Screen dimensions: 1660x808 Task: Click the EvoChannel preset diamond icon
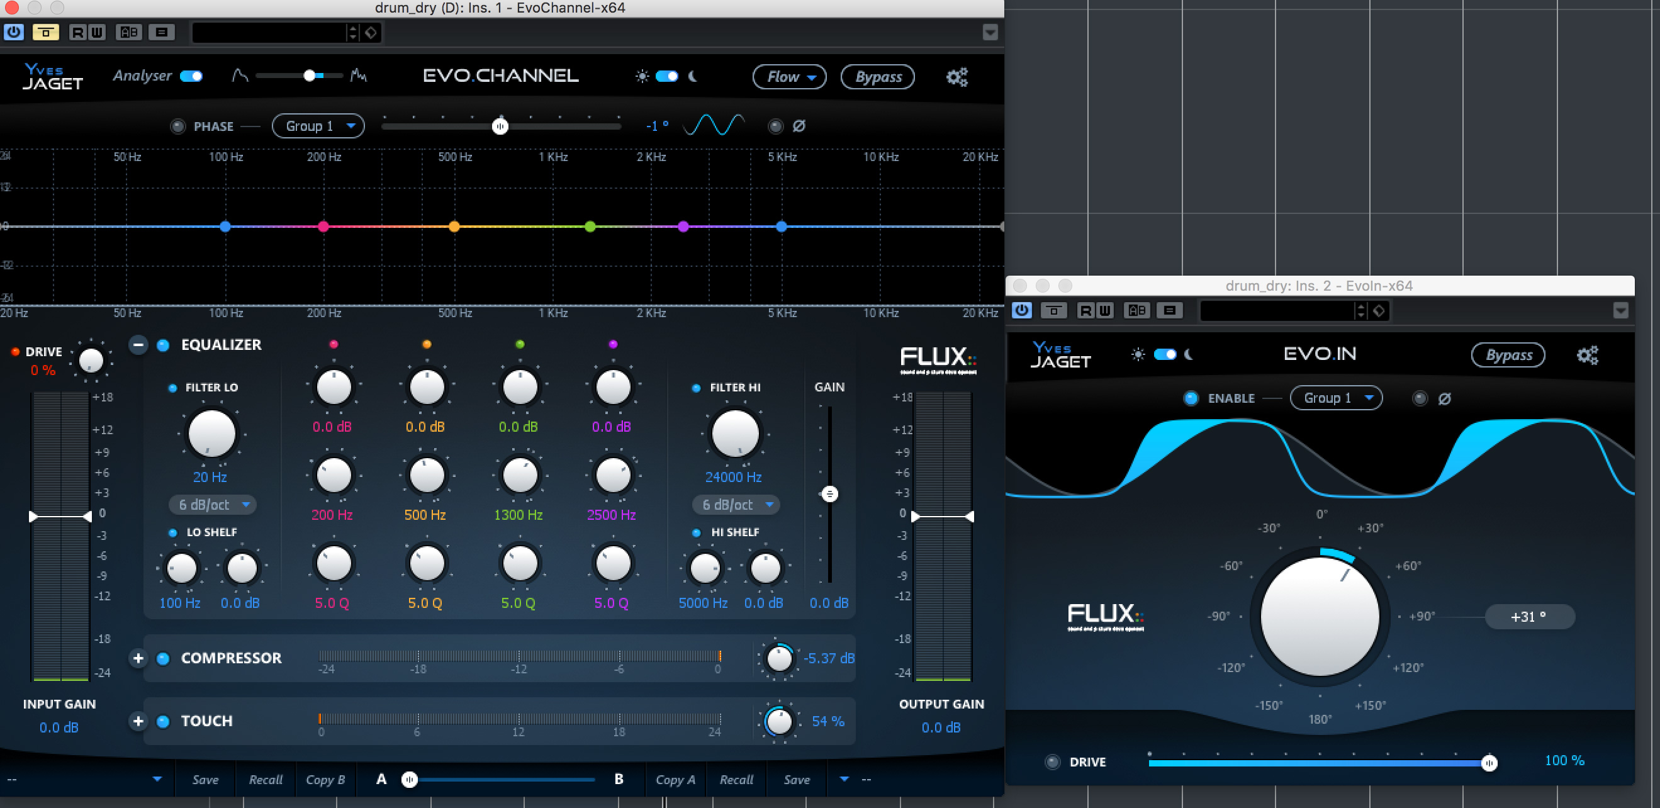[371, 32]
